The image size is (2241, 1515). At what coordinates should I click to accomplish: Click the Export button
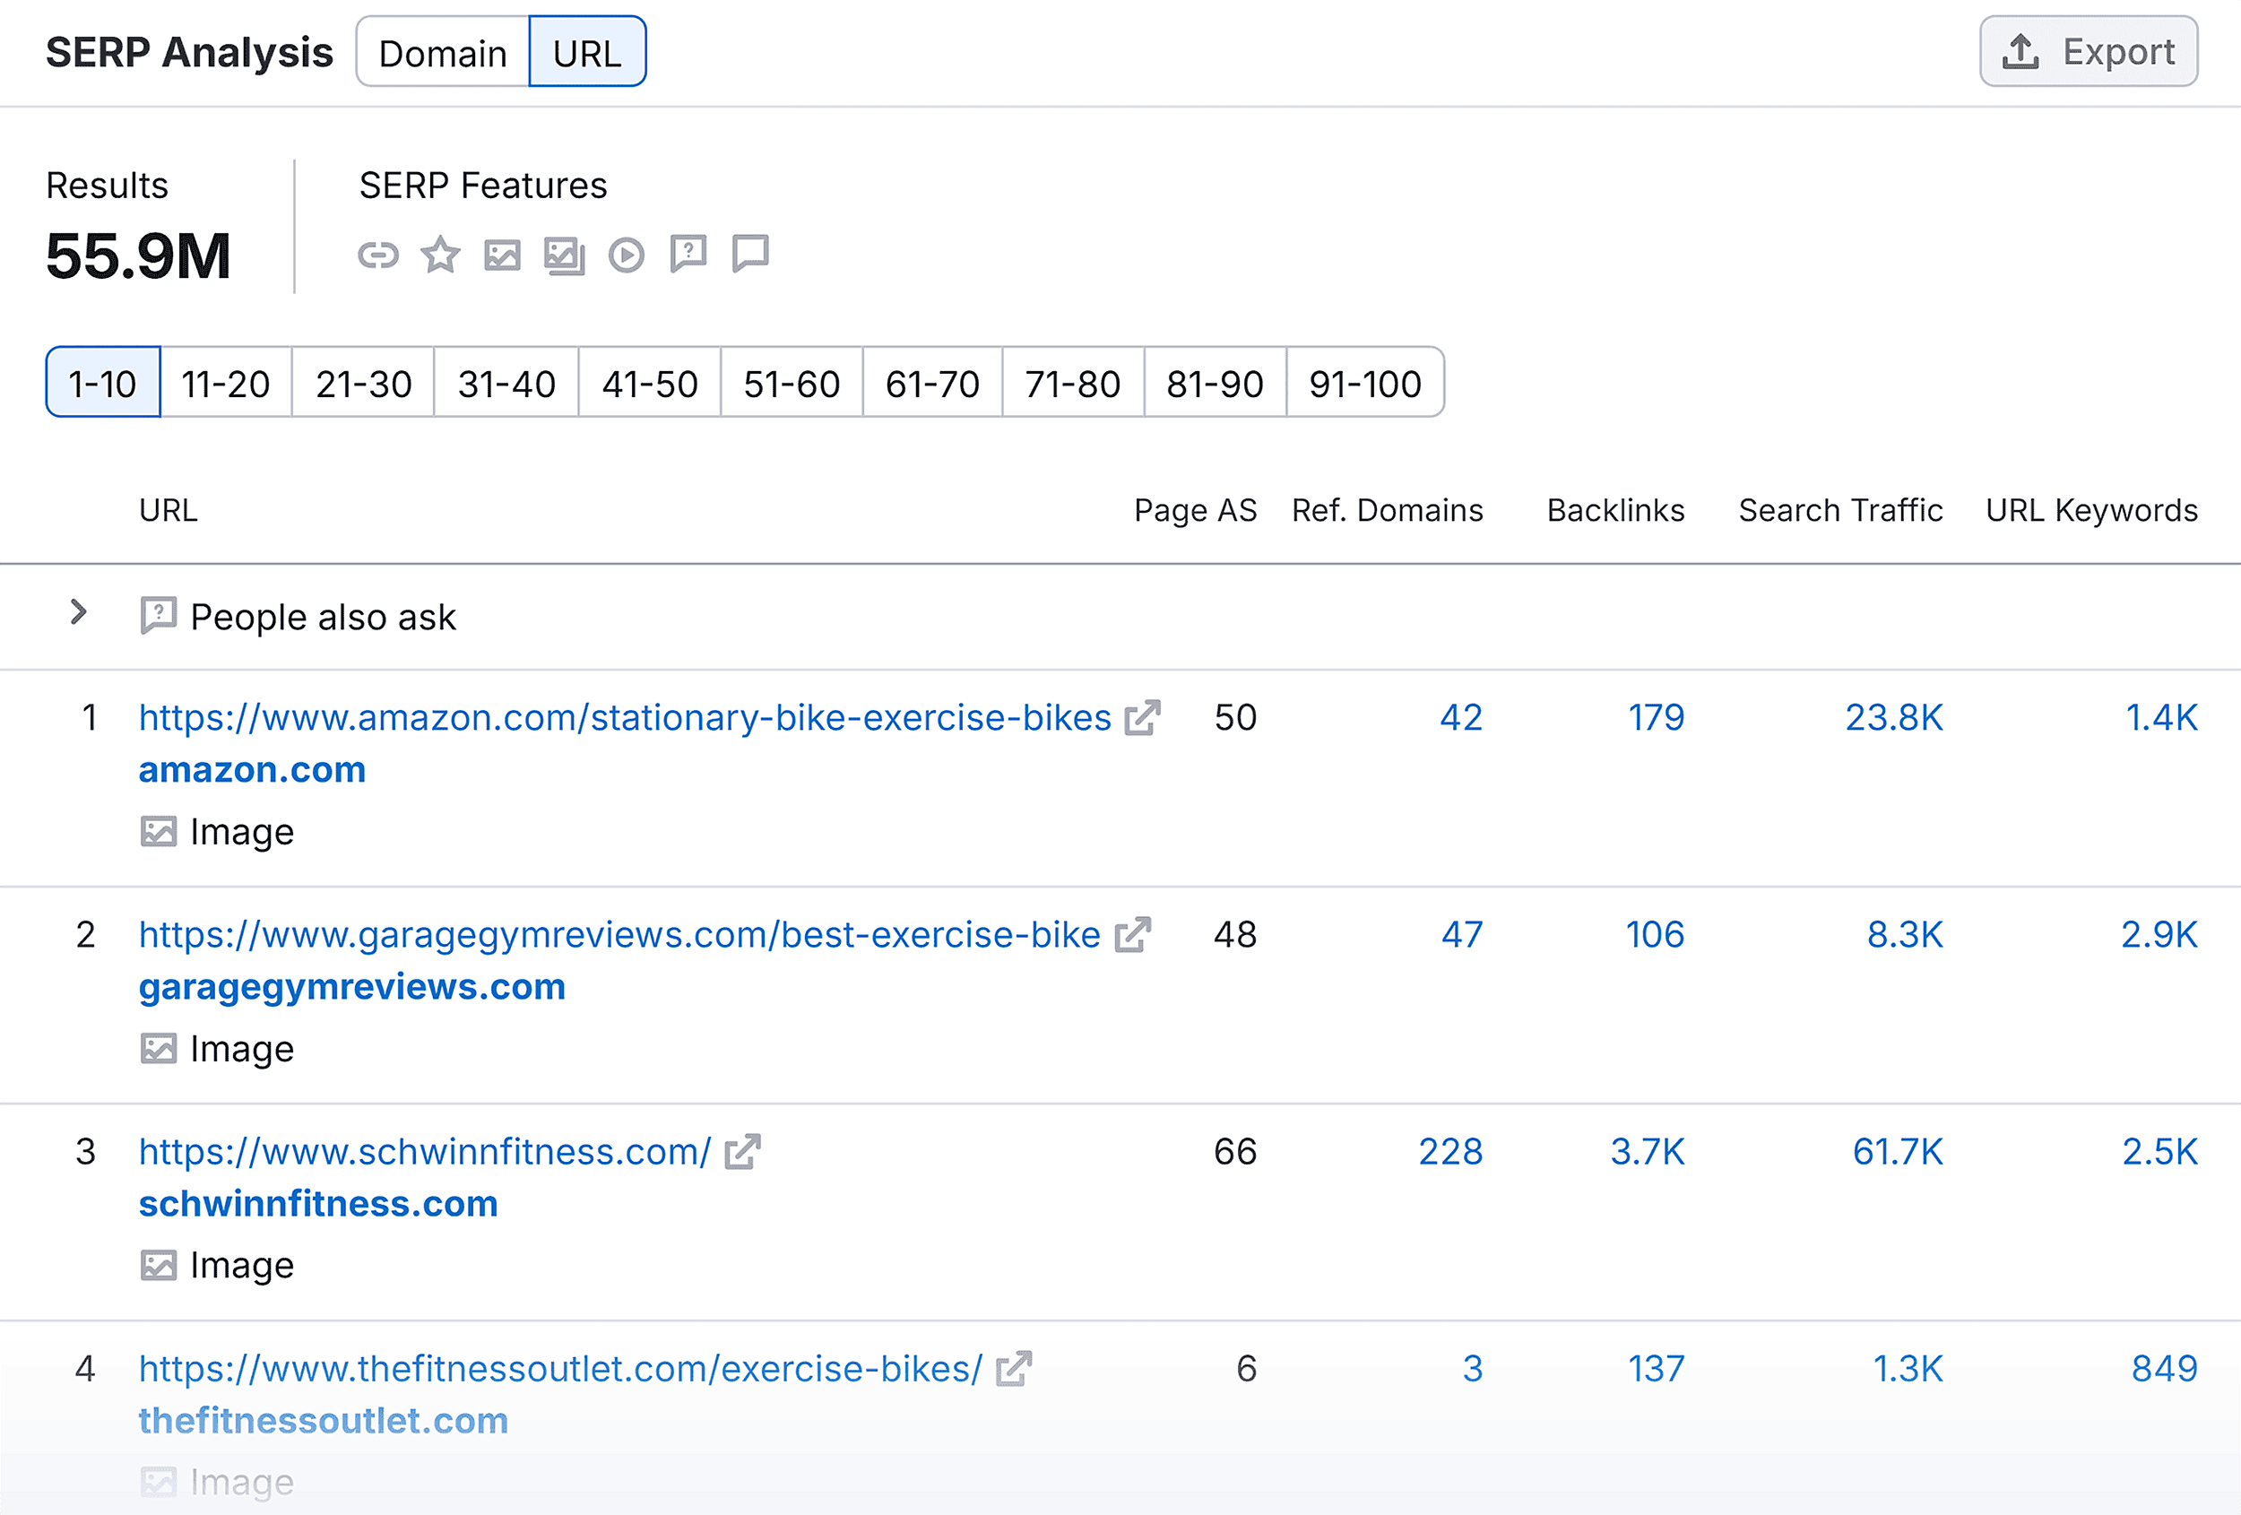point(2089,52)
